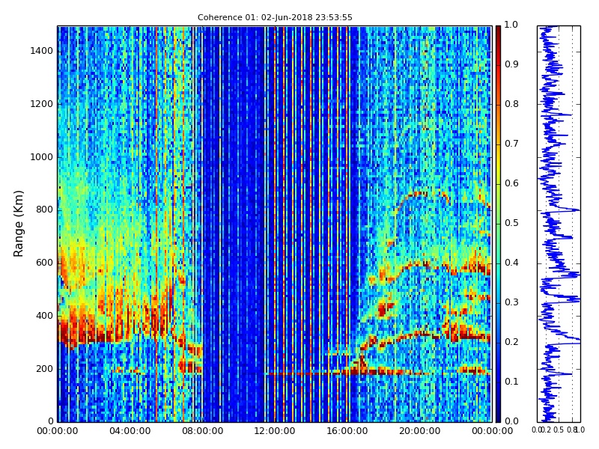Click the colorbar 1.0 value label
The height and width of the screenshot is (449, 599).
511,25
